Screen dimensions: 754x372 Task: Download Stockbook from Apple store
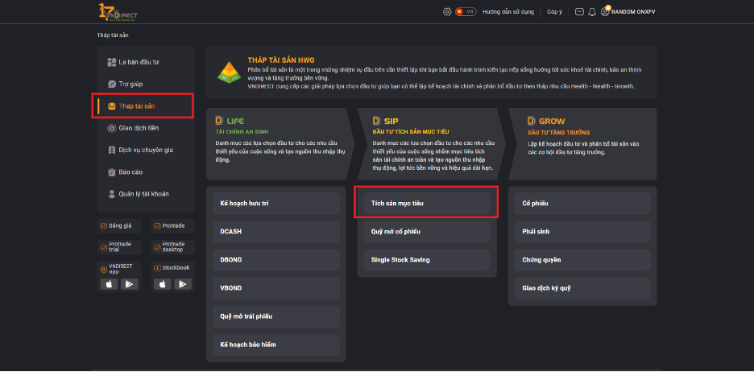point(163,284)
